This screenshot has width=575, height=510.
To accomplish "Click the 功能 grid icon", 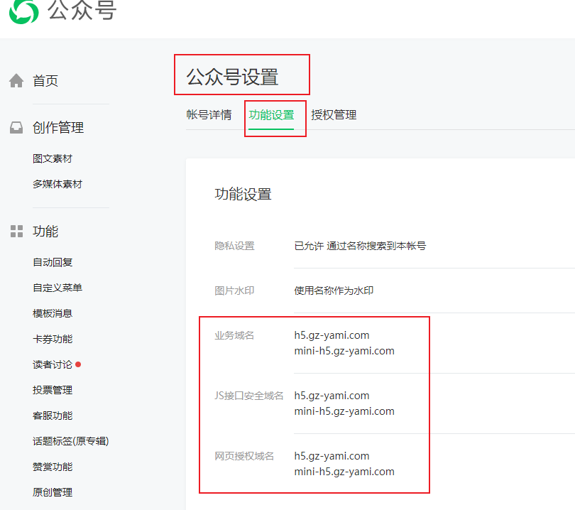I will [16, 232].
